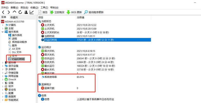Screen dimensions: 201x103
Task: Select AIDA64 v6.33.5700 root item
Action: coord(13,22)
